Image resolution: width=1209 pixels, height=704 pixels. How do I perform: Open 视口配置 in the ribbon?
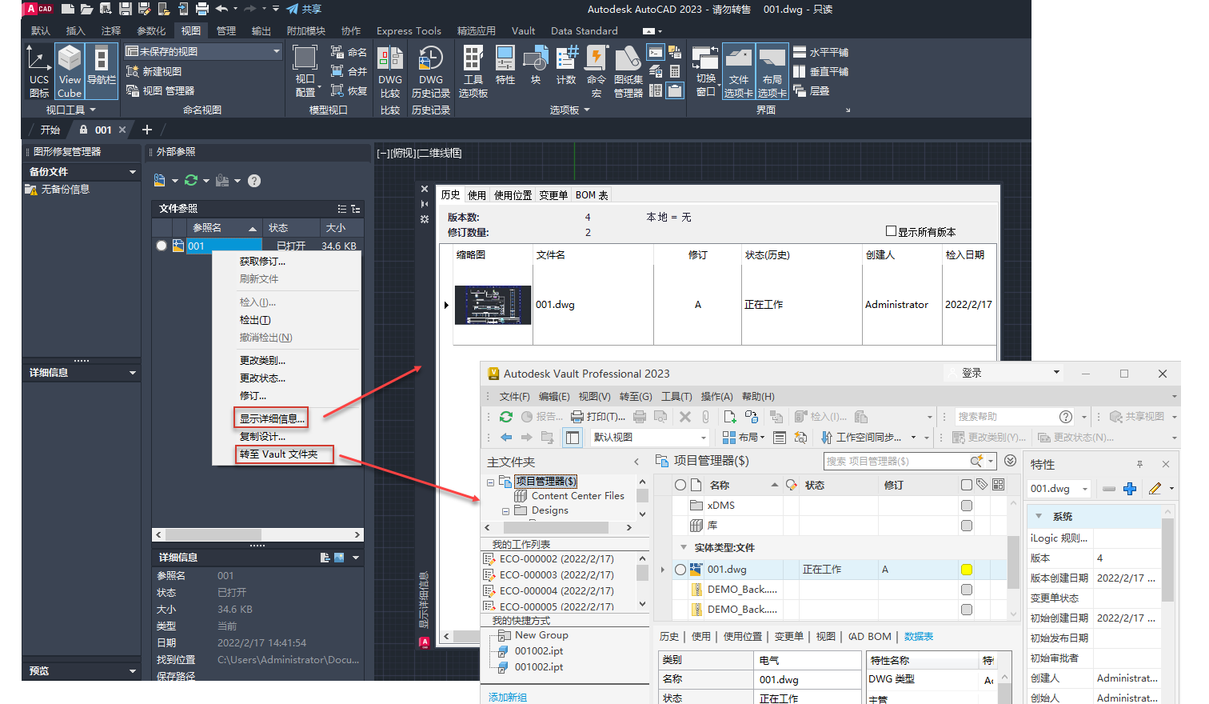pyautogui.click(x=305, y=71)
